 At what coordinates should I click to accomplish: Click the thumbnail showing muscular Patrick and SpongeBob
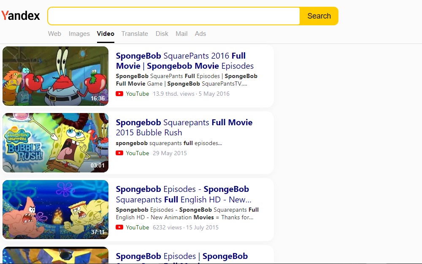pos(55,210)
